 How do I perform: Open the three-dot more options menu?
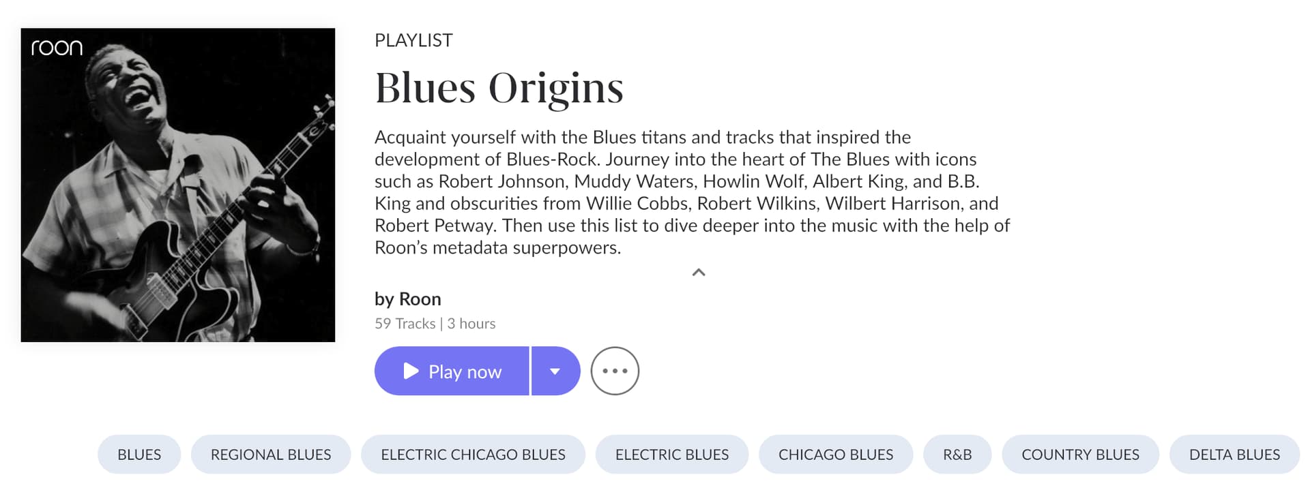615,371
